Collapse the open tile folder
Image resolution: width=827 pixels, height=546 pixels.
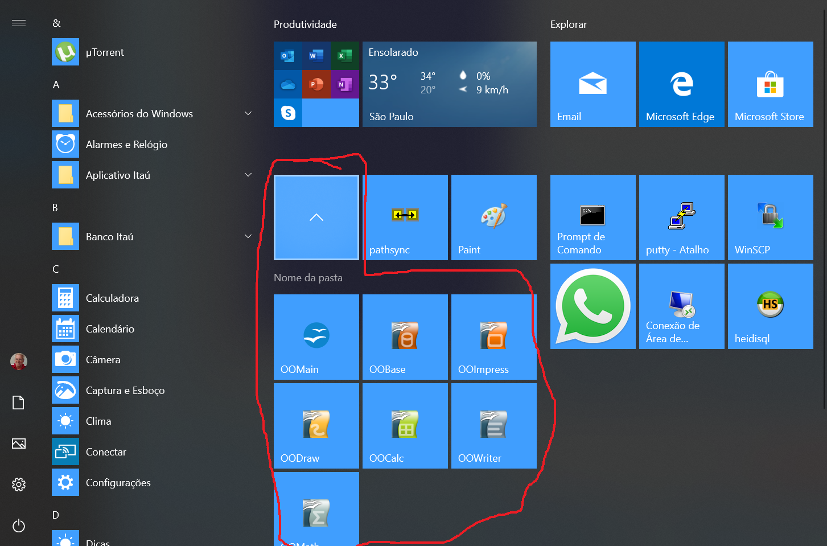[x=316, y=217]
